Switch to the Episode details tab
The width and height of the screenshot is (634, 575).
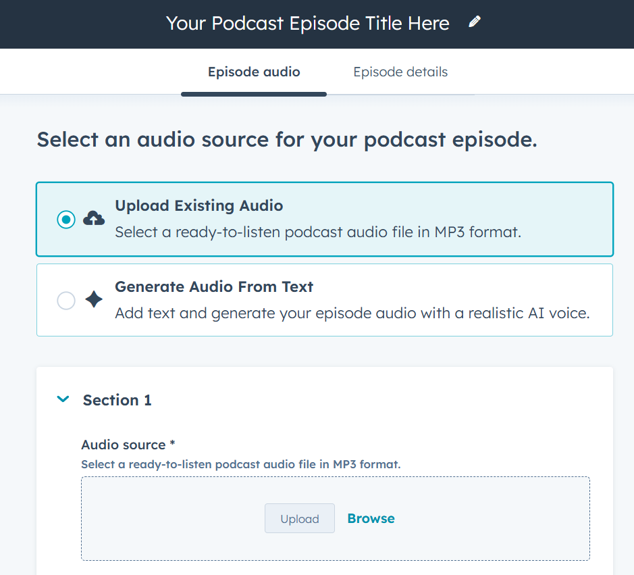pyautogui.click(x=400, y=72)
